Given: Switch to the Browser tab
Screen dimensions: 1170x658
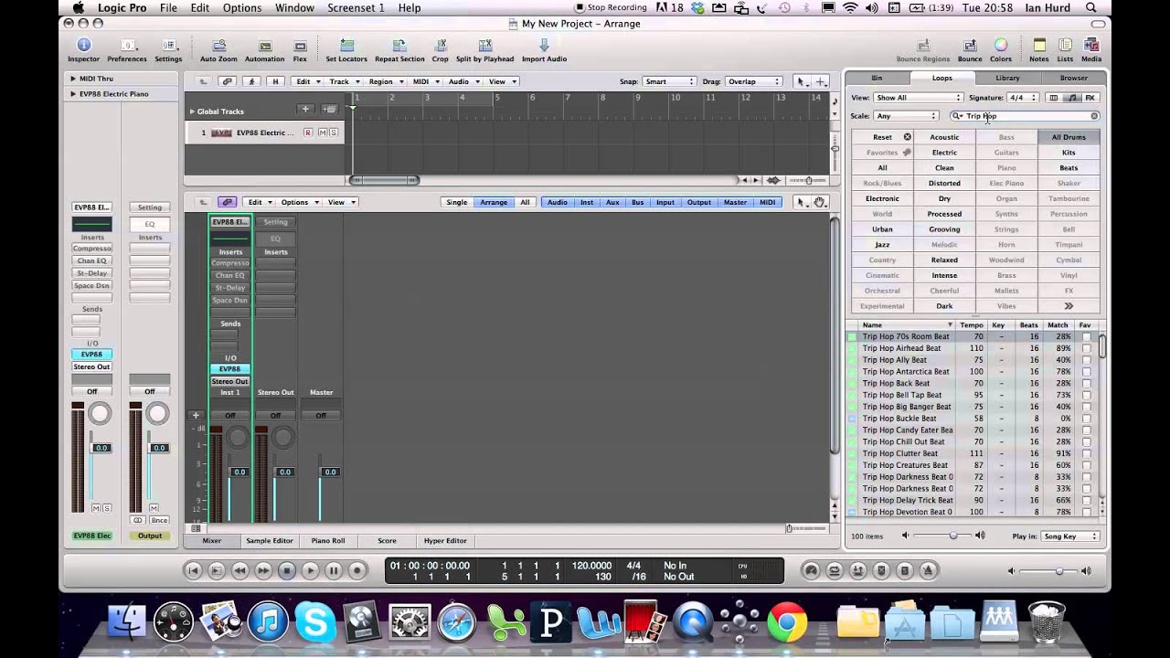Looking at the screenshot, I should pos(1073,78).
